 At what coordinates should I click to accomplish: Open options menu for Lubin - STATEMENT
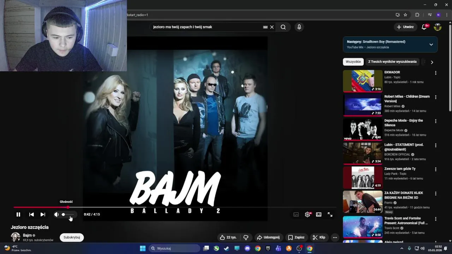pyautogui.click(x=436, y=145)
